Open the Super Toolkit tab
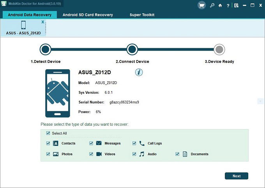 tap(142, 15)
